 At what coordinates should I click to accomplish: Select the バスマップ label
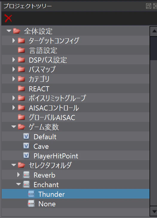(42, 69)
